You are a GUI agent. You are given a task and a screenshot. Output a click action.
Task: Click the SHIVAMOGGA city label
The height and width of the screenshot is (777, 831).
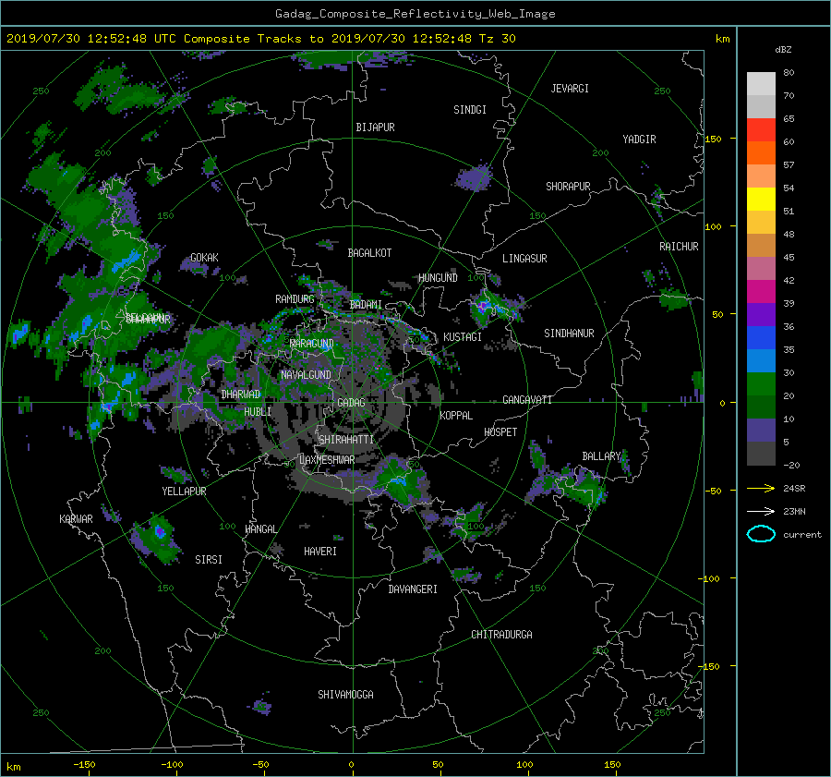[x=345, y=695]
